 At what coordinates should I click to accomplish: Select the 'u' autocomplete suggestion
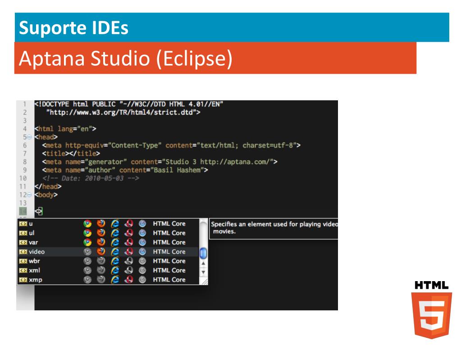(108, 224)
